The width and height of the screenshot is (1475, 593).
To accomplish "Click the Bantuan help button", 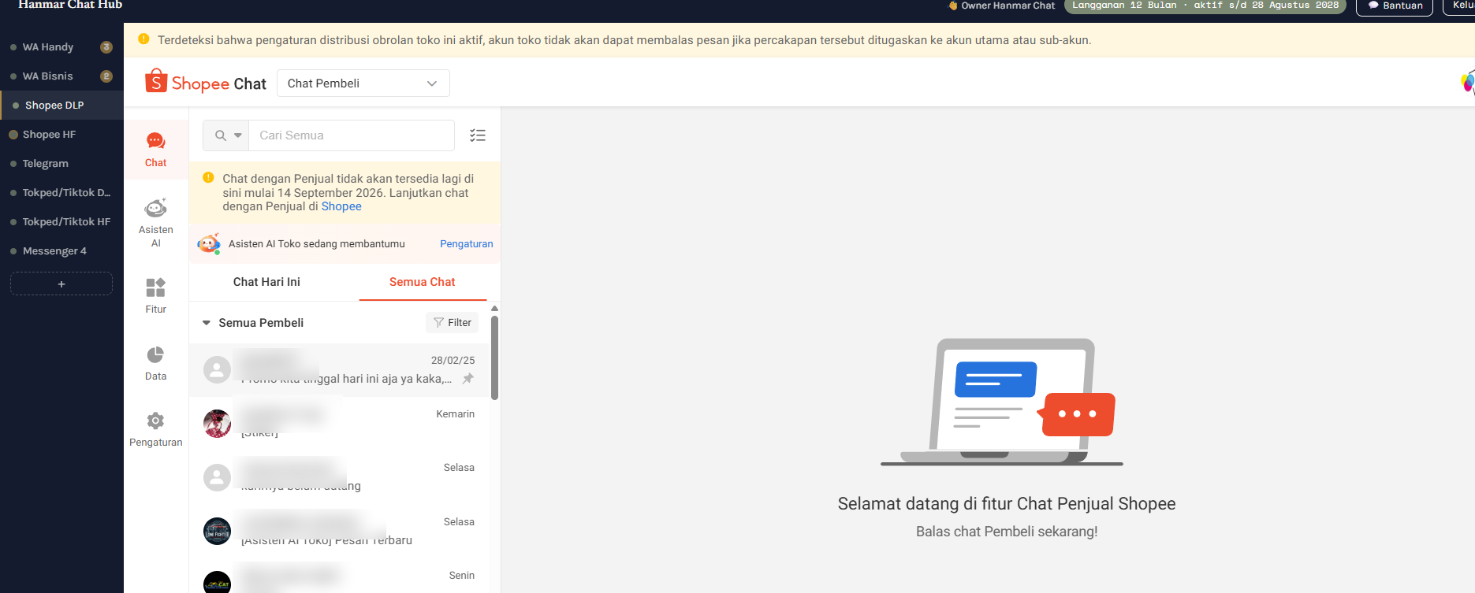I will point(1395,6).
